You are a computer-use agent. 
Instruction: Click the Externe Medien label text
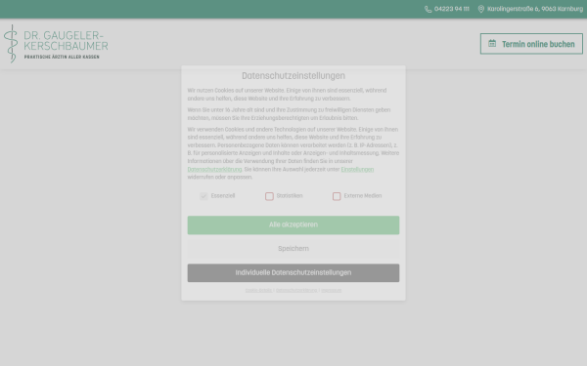coord(363,196)
